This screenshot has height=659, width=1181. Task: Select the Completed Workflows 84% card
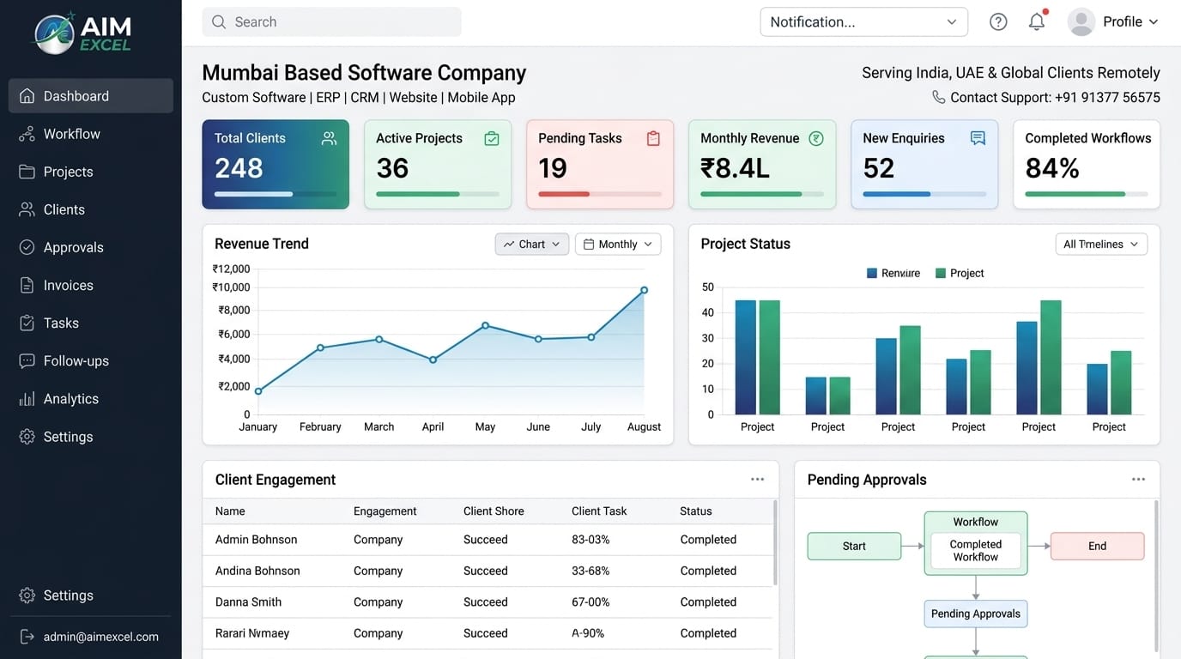pyautogui.click(x=1087, y=164)
